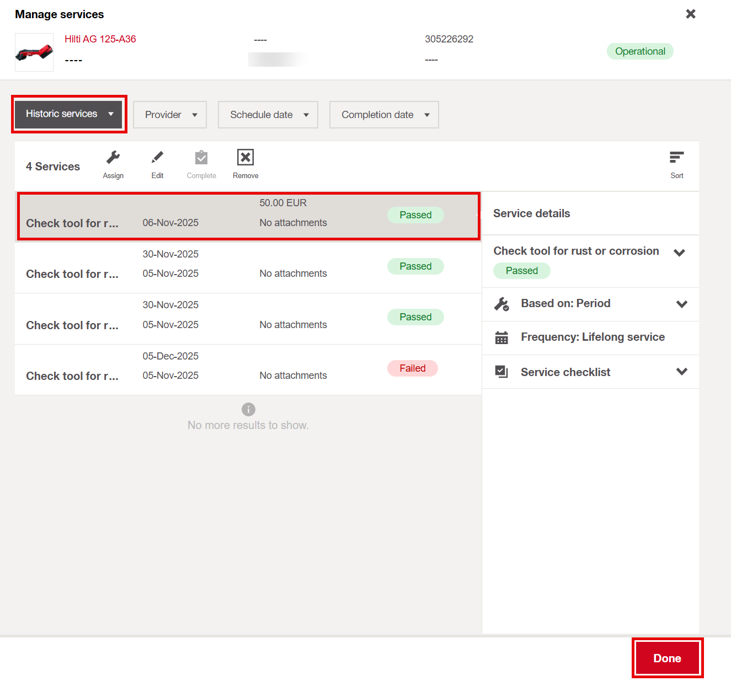Open the Schedule date filter

click(268, 115)
